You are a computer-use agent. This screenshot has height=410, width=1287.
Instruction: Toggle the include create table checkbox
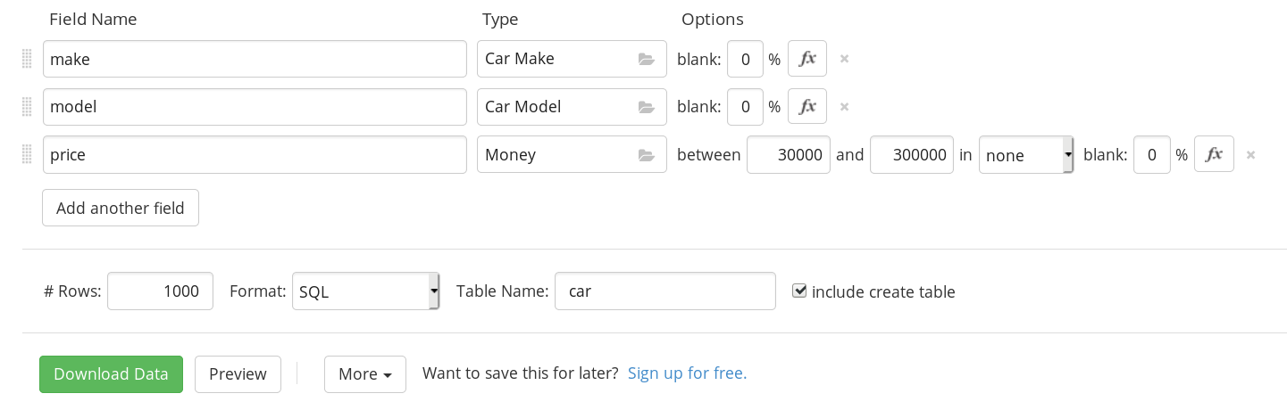point(800,291)
